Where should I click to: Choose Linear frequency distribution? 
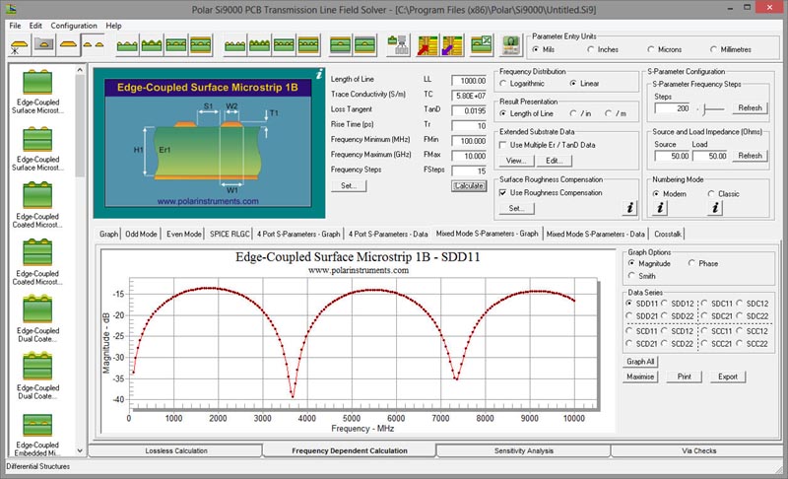(584, 84)
